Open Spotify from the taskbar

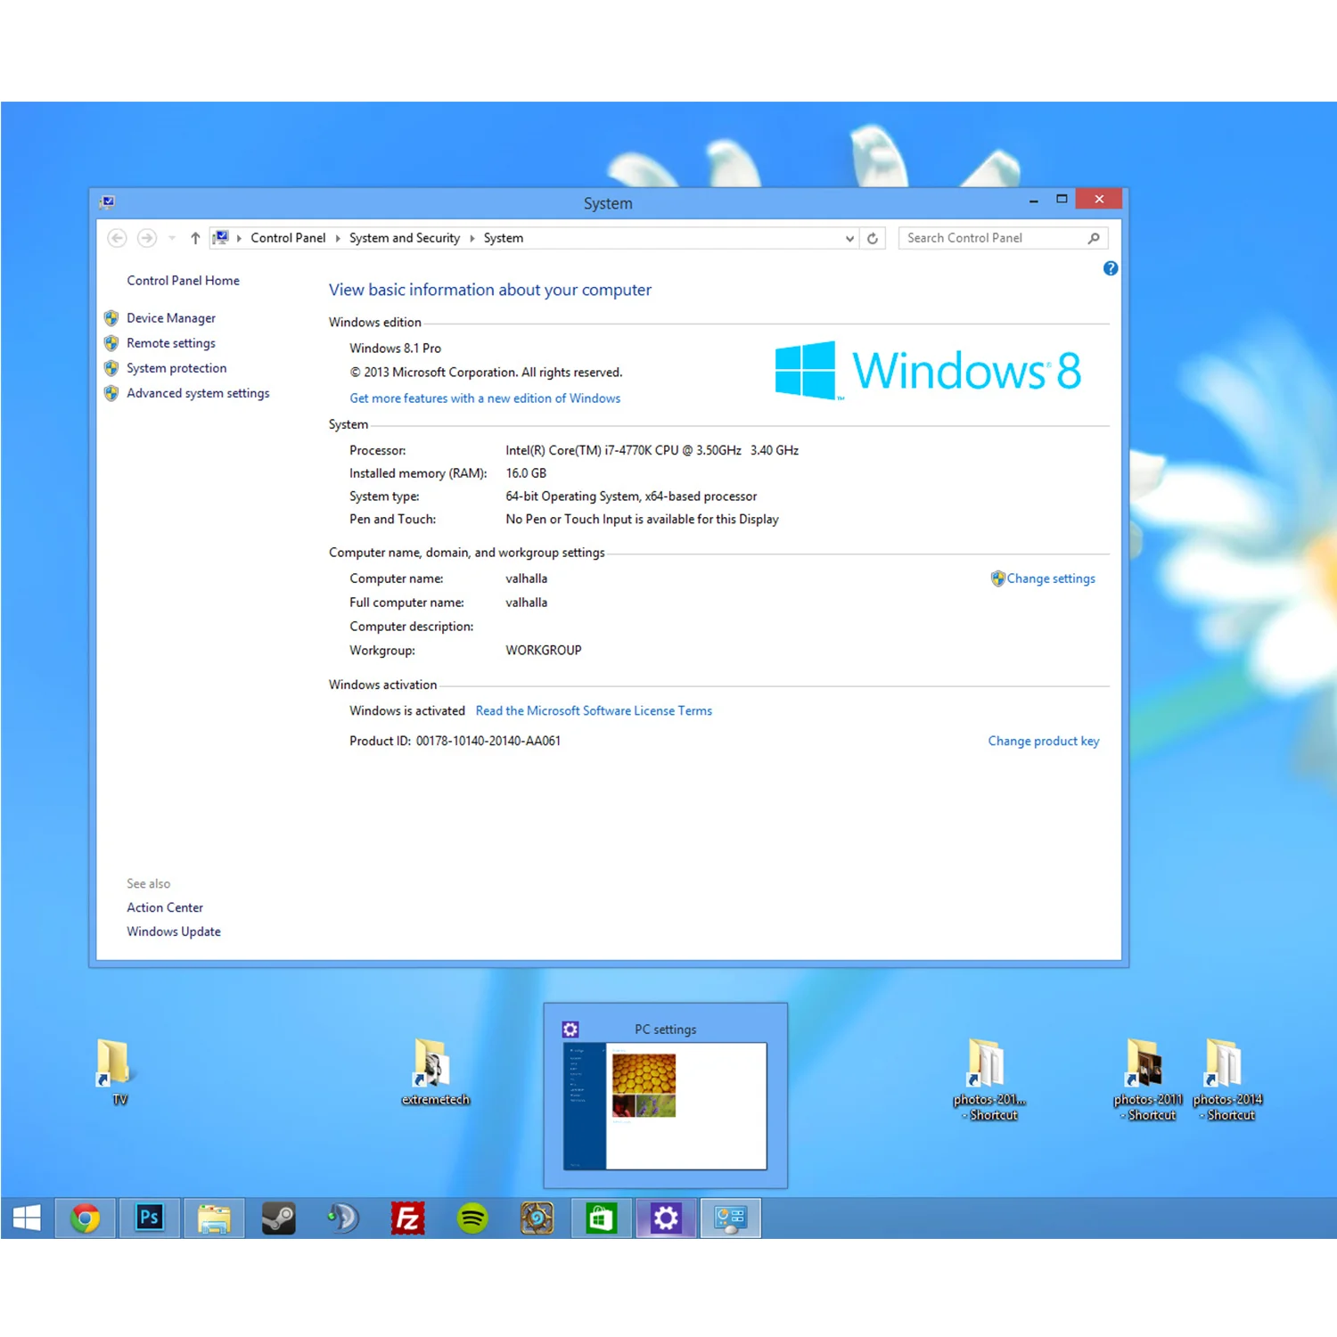point(472,1218)
